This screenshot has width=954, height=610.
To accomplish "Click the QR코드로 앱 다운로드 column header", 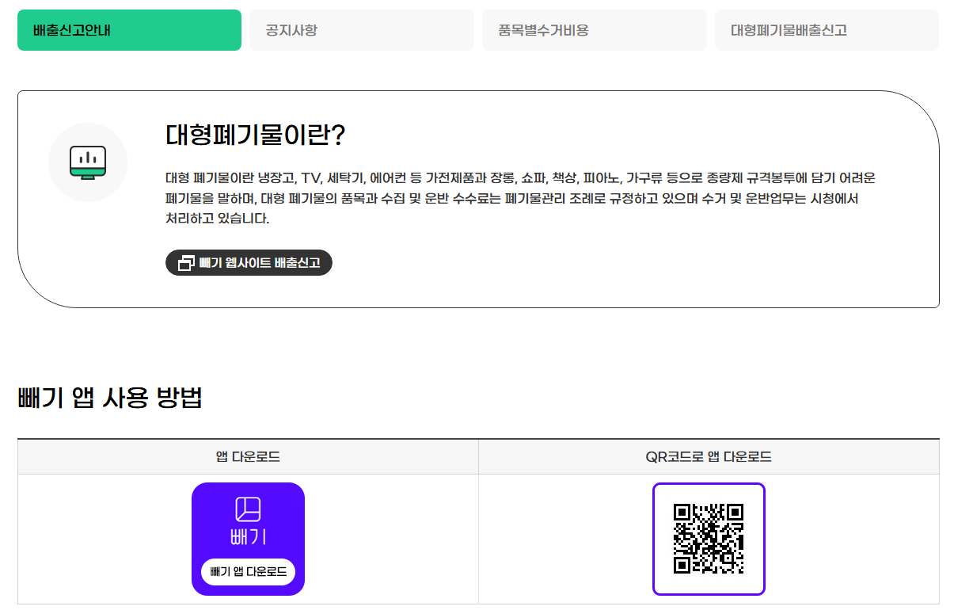I will point(709,457).
